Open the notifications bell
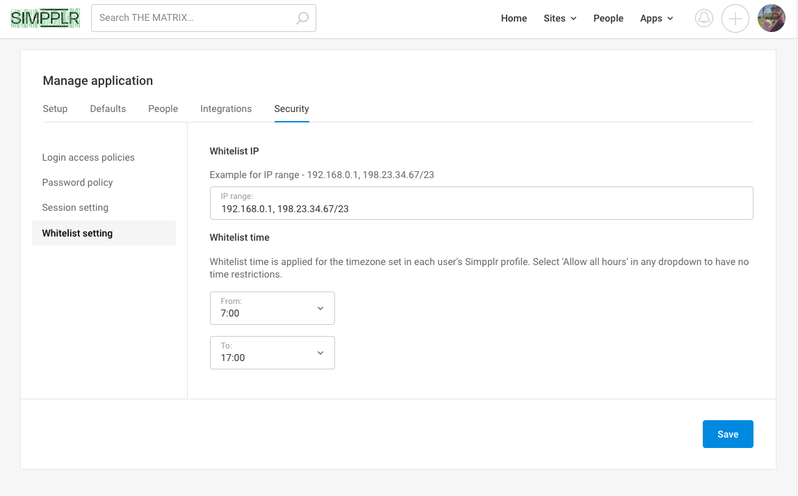The width and height of the screenshot is (798, 496). click(x=704, y=18)
